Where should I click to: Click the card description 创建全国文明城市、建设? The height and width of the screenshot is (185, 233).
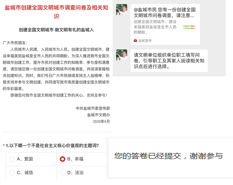(x=155, y=22)
